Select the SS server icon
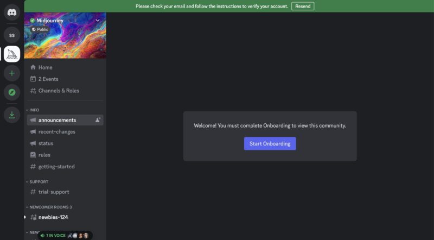The image size is (434, 240). tap(12, 35)
